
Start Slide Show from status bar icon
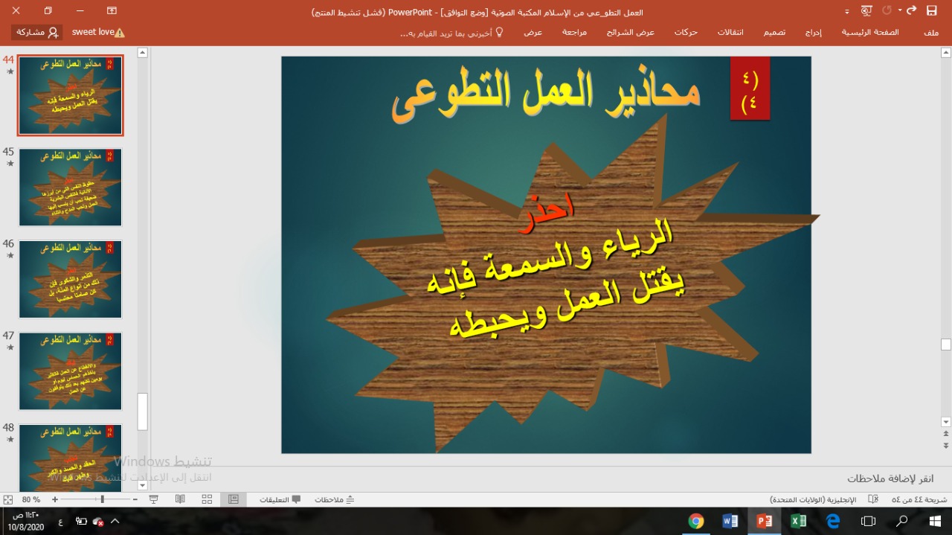154,499
